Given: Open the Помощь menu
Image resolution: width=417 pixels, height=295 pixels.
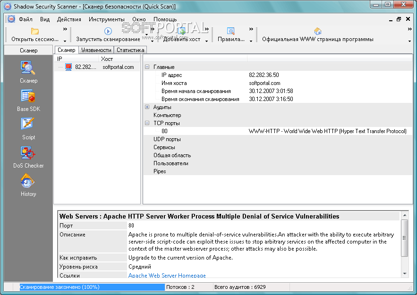Looking at the screenshot, I should coord(165,19).
